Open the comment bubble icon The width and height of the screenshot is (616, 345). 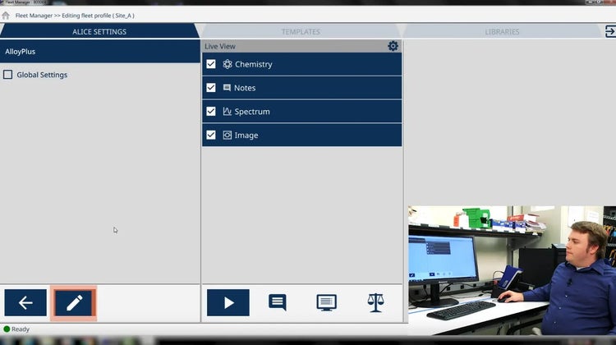278,302
